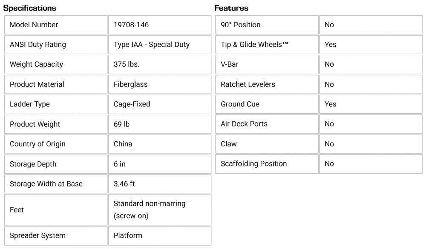Viewport: 426px width, 249px height.
Task: Click the 3.46 ft storage width value
Action: pyautogui.click(x=124, y=184)
